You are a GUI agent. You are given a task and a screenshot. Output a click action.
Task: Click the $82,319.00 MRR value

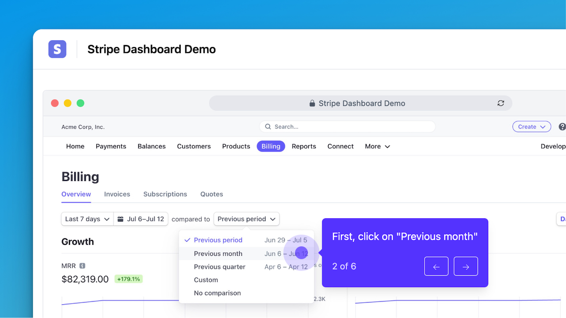(85, 279)
